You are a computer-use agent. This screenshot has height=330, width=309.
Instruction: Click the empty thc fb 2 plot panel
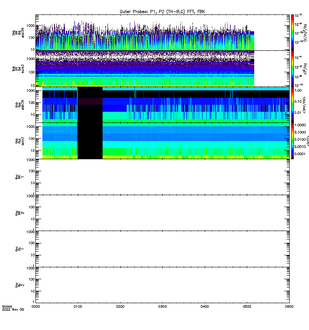pyautogui.click(x=162, y=285)
